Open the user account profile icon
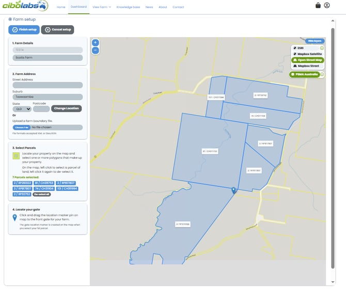The height and width of the screenshot is (290, 346). click(327, 6)
